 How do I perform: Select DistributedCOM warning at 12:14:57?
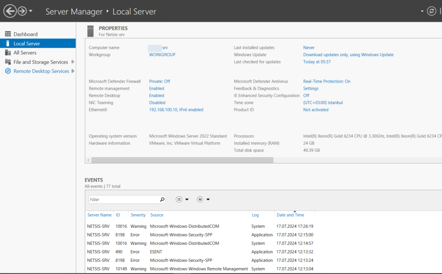[200, 243]
